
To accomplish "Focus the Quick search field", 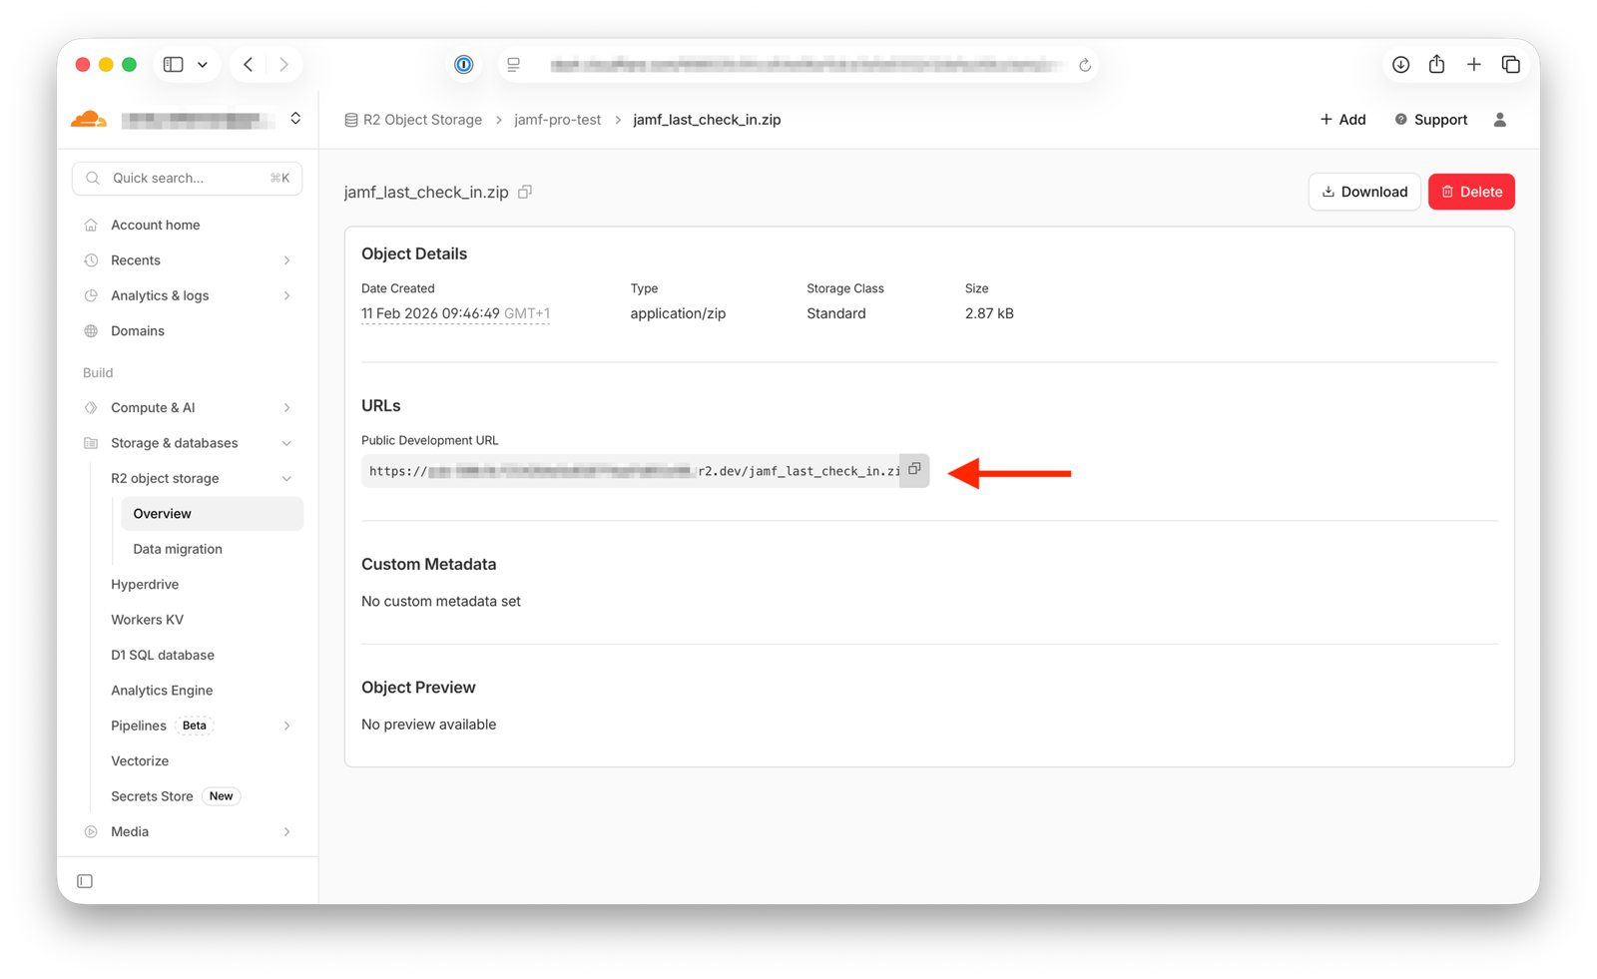I will coord(187,179).
